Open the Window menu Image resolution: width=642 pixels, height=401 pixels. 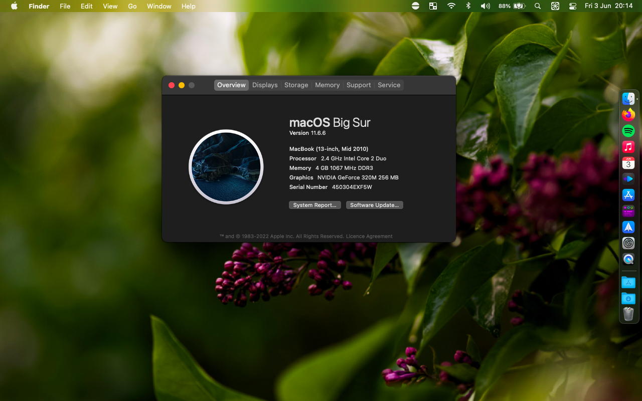click(x=159, y=6)
